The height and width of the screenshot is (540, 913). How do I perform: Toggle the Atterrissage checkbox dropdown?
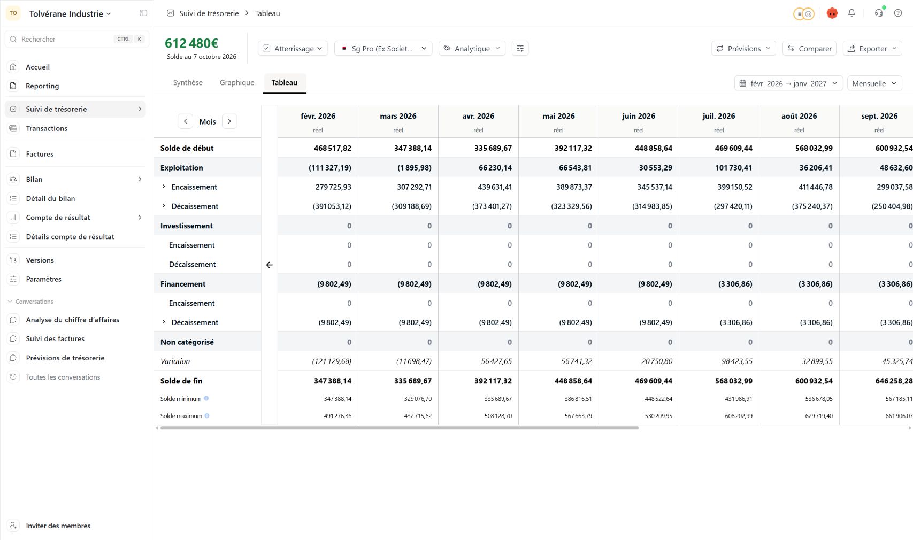tap(293, 48)
